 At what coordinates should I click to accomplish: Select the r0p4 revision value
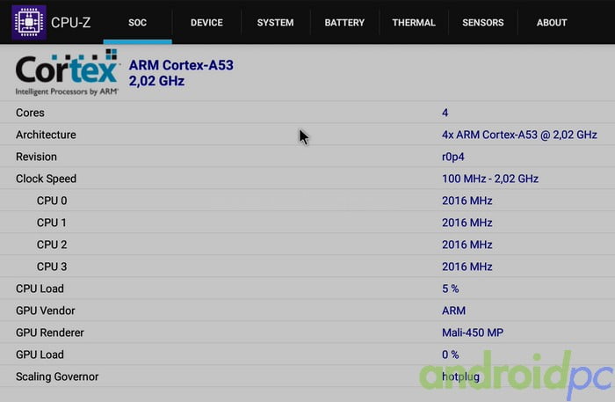pyautogui.click(x=453, y=157)
